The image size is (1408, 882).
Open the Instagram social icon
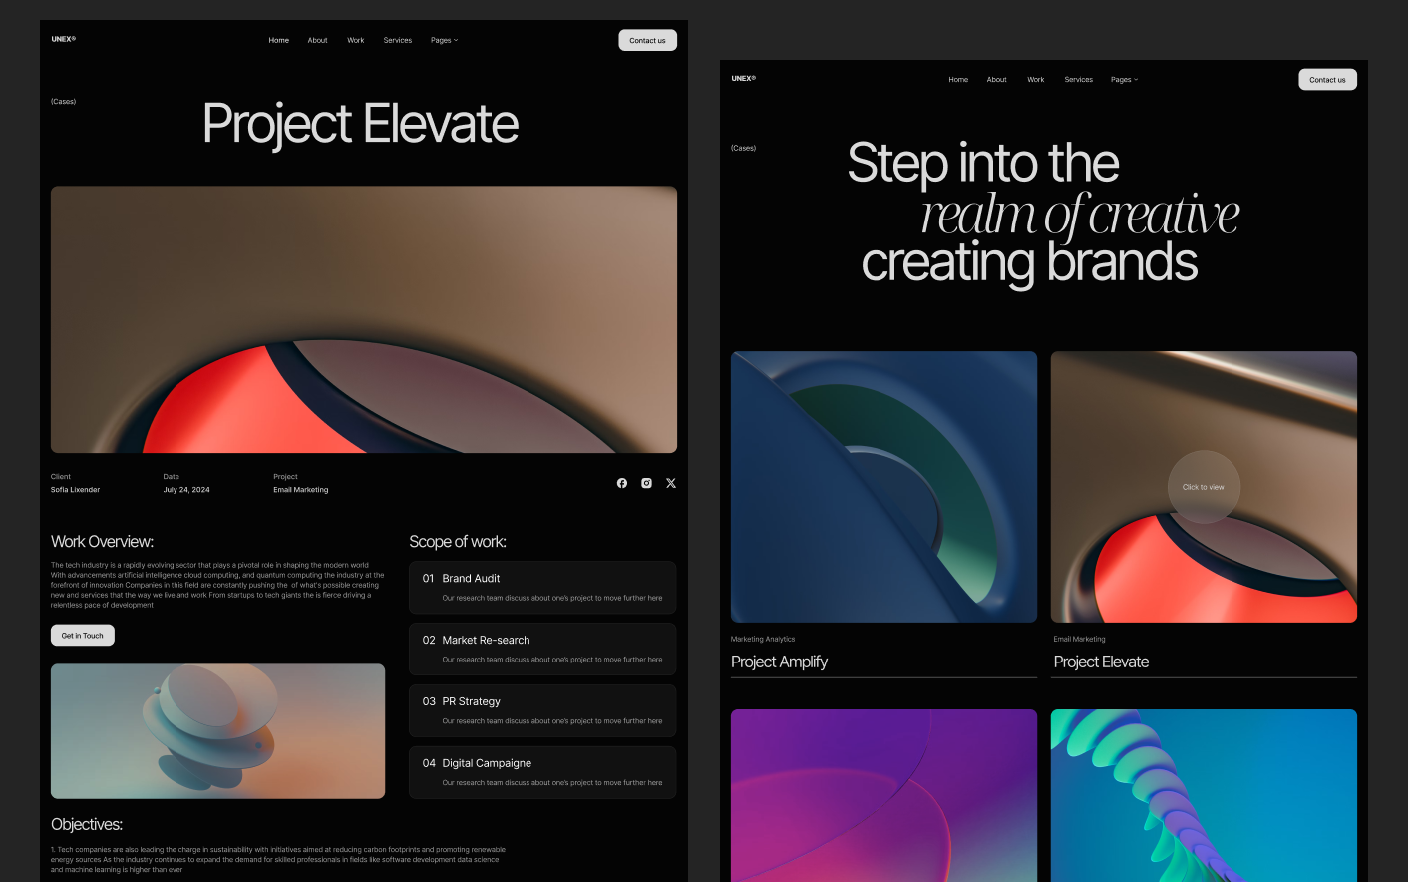[x=646, y=483]
